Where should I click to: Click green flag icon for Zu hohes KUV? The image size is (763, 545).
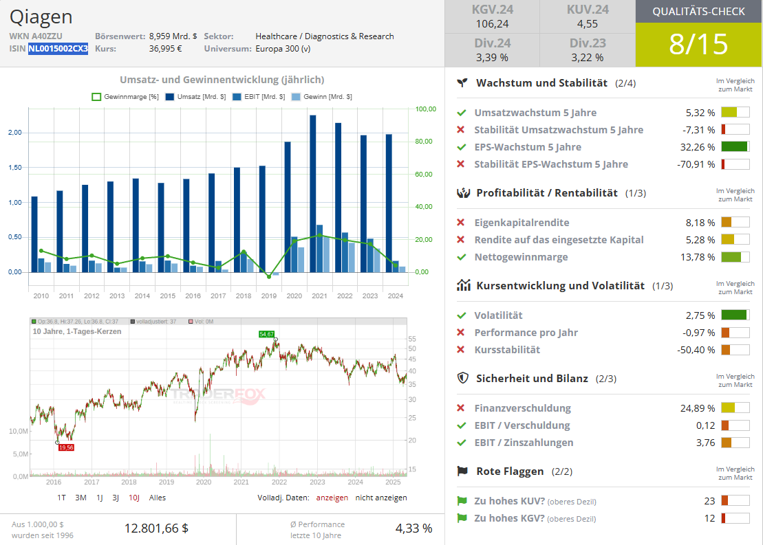coord(462,501)
